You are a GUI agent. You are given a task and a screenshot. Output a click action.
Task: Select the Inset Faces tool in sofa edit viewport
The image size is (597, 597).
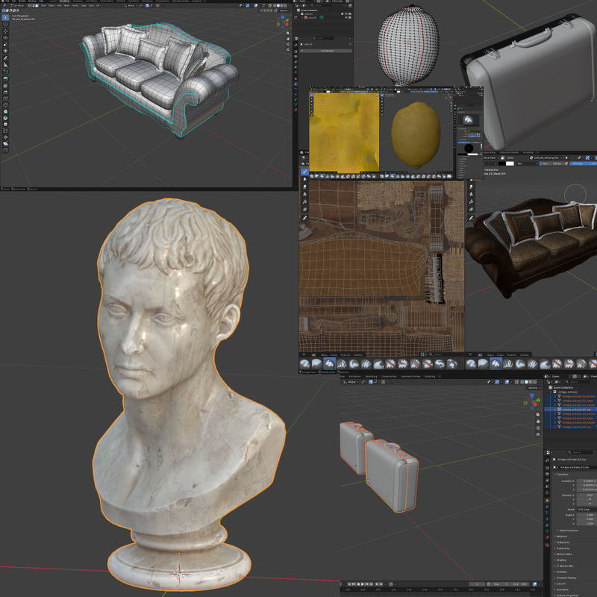point(5,86)
